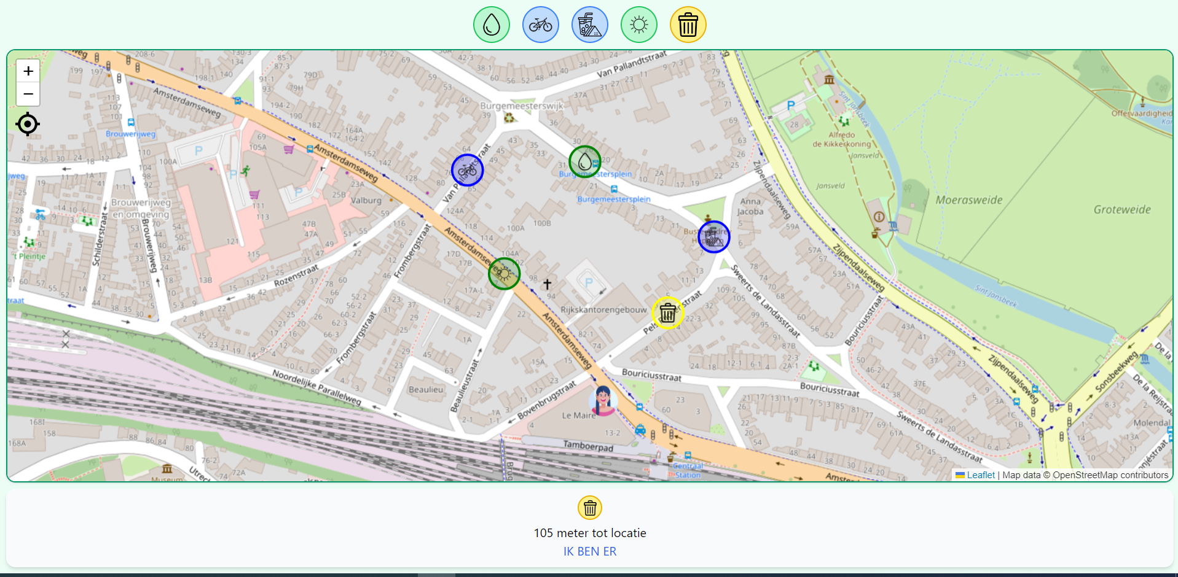Select the yellow trash can category filter
Image resolution: width=1178 pixels, height=577 pixels.
pos(688,25)
